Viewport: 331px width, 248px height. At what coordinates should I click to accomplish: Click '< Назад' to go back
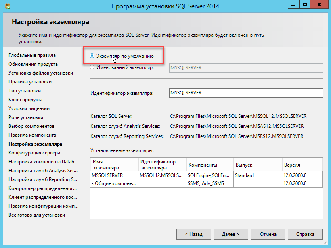pos(193,234)
